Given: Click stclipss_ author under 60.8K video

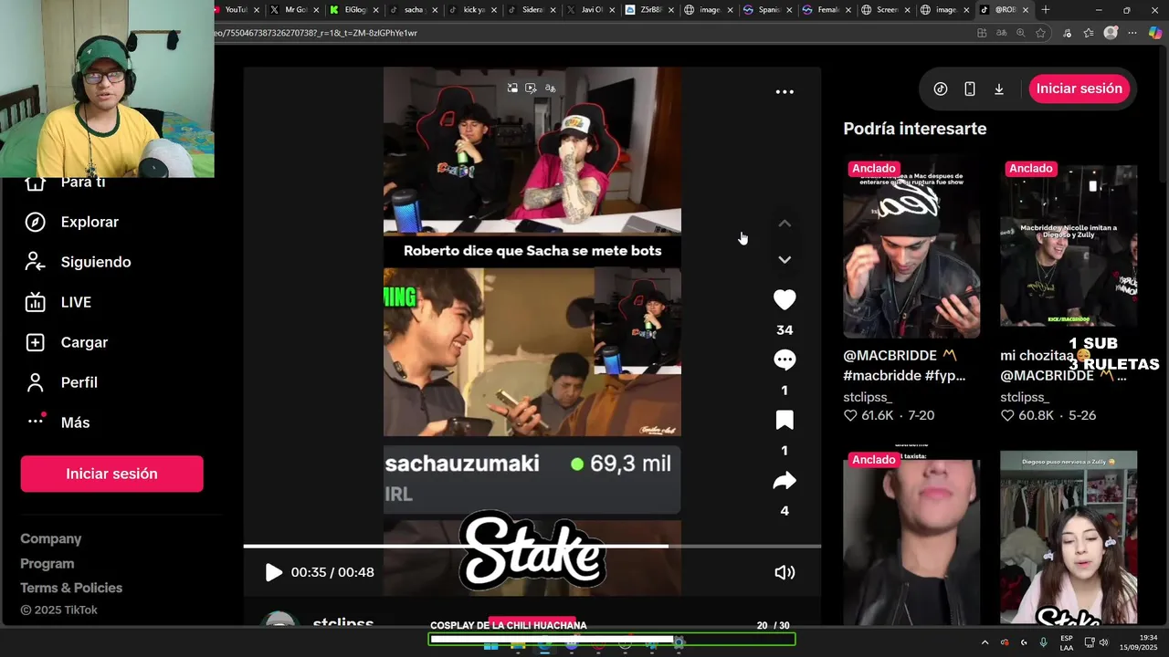Looking at the screenshot, I should [x=1025, y=397].
